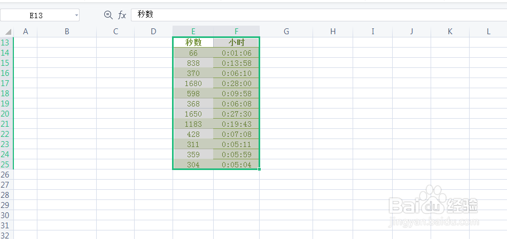Expand the Name Box dropdown arrow

click(76, 15)
